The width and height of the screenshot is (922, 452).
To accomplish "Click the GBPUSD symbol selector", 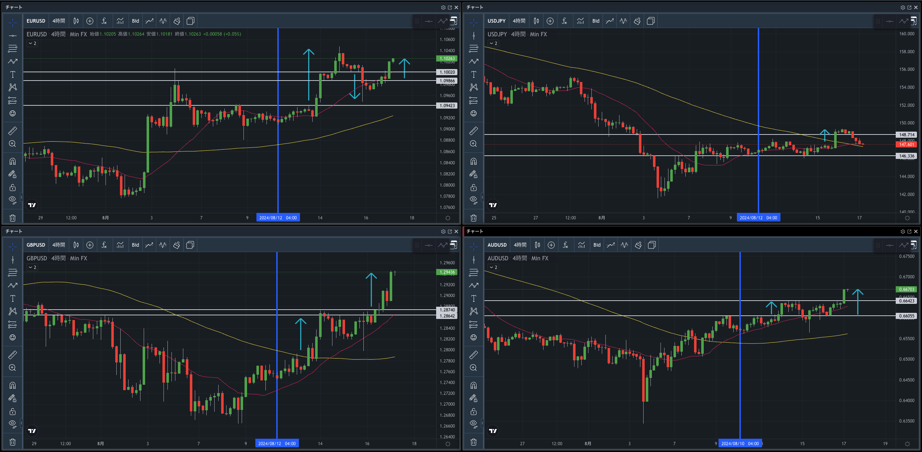I will pos(36,245).
